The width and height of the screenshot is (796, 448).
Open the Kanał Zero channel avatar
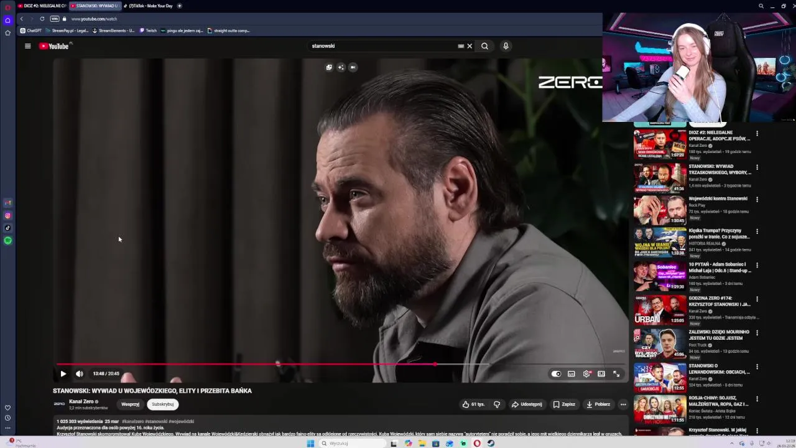tap(59, 404)
